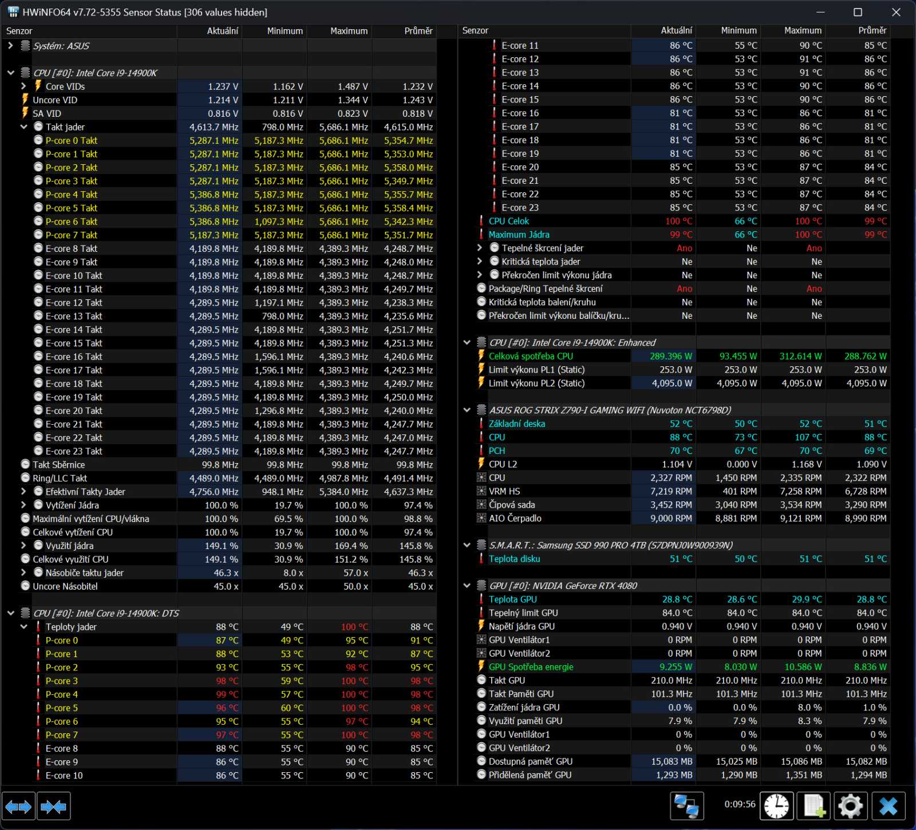Open sensor settings gear button

(x=851, y=807)
